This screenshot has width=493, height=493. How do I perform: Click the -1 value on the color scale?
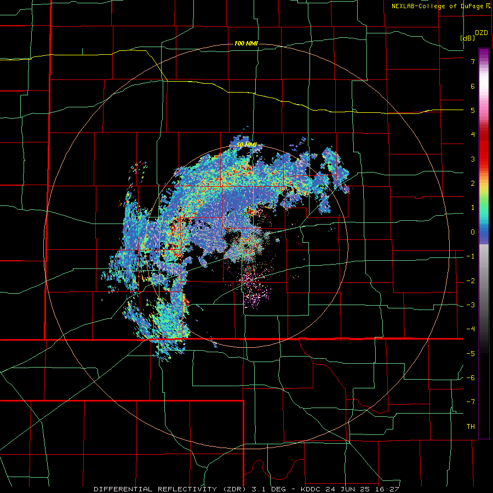coord(471,256)
